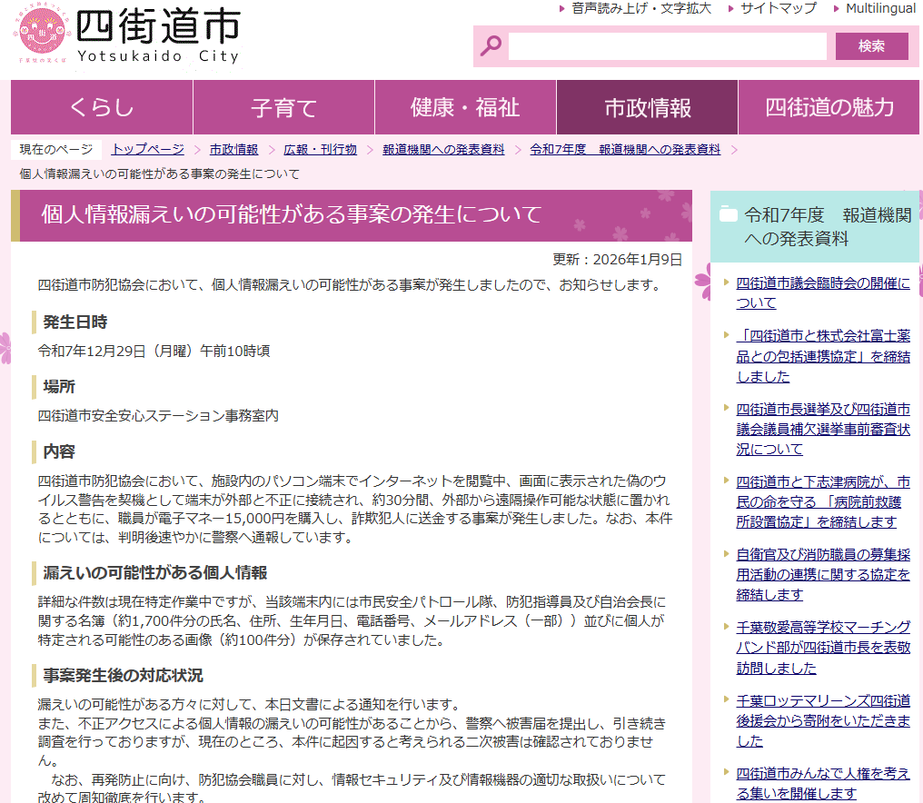Open the 市政情報 main menu tab
This screenshot has width=923, height=803.
coord(647,108)
